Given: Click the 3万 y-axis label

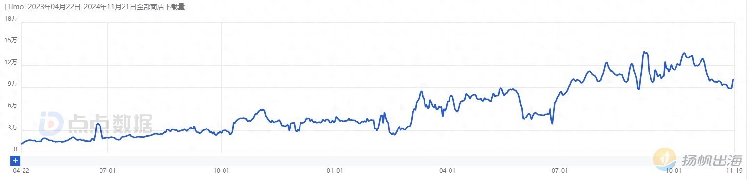Looking at the screenshot, I should (x=13, y=128).
